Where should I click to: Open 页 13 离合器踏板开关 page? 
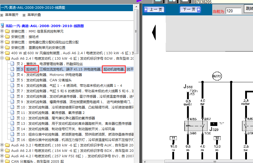click(x=74, y=124)
